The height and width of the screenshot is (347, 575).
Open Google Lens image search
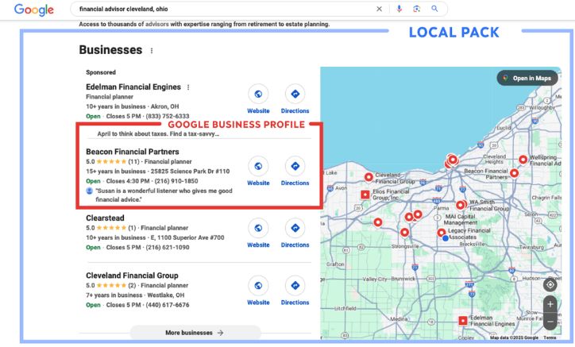pyautogui.click(x=417, y=9)
